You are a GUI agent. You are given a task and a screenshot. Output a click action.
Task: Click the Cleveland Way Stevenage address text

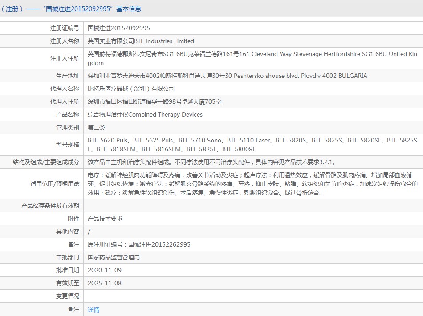click(x=252, y=58)
